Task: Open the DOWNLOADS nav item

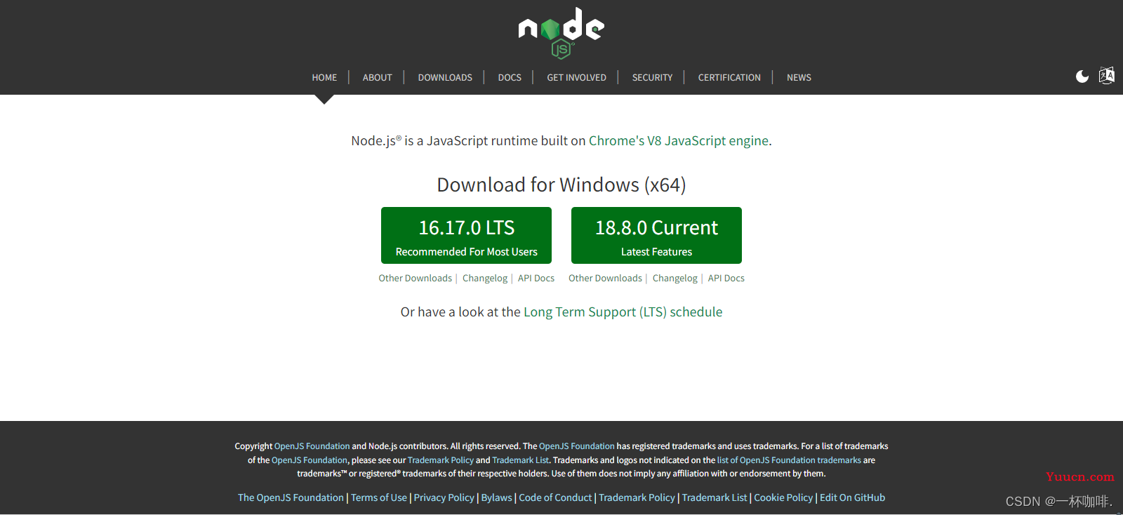Action: [x=445, y=77]
